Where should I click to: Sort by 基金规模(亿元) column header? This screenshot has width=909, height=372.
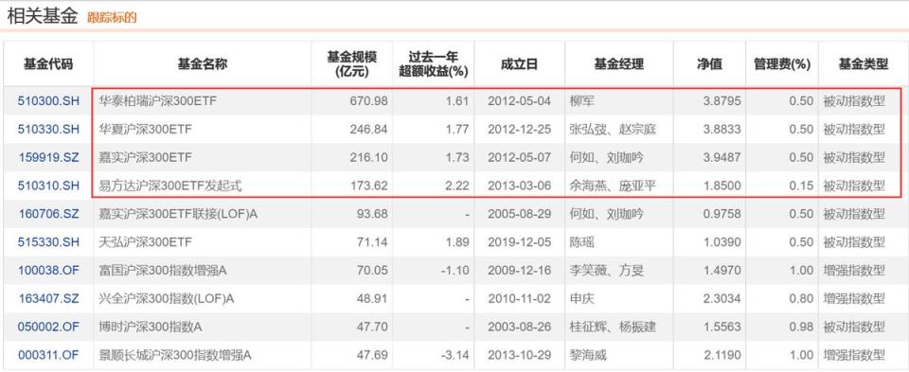click(x=352, y=64)
